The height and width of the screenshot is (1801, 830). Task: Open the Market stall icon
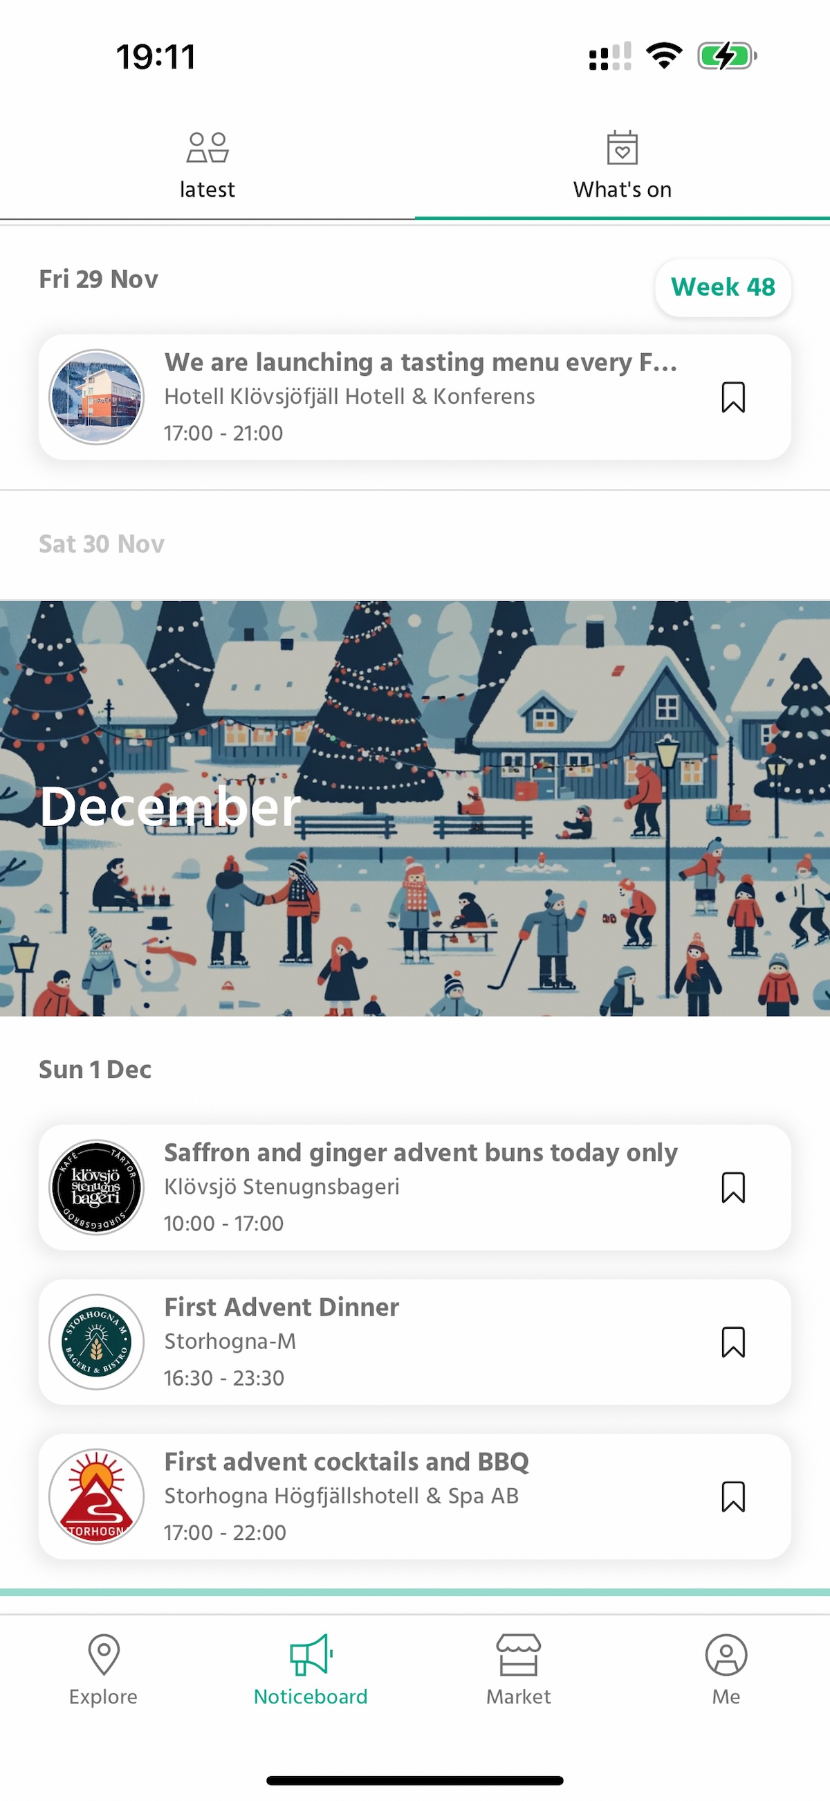[x=518, y=1654]
